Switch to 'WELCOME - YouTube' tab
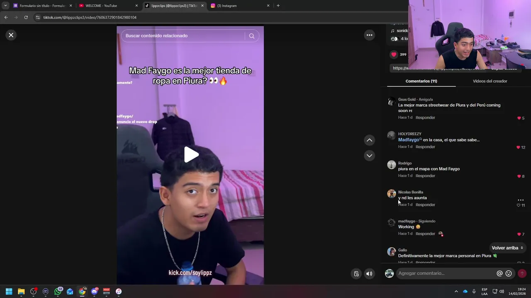This screenshot has width=531, height=298. tap(107, 6)
